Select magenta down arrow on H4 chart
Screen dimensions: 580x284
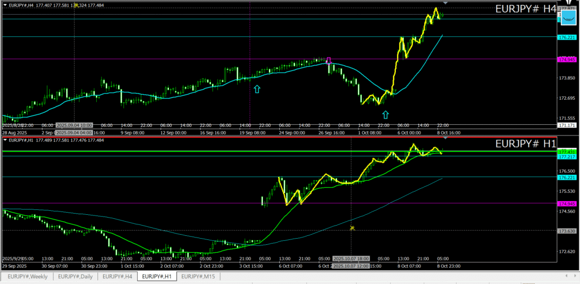(x=329, y=61)
